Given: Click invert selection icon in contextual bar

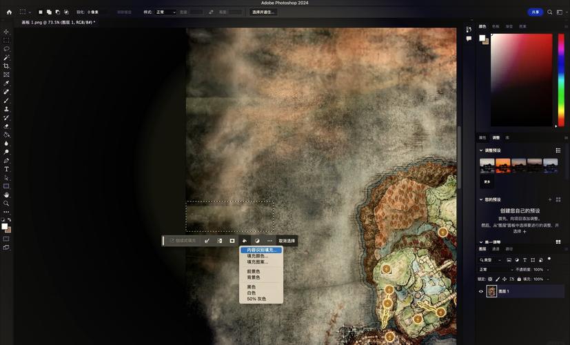Looking at the screenshot, I should [220, 241].
